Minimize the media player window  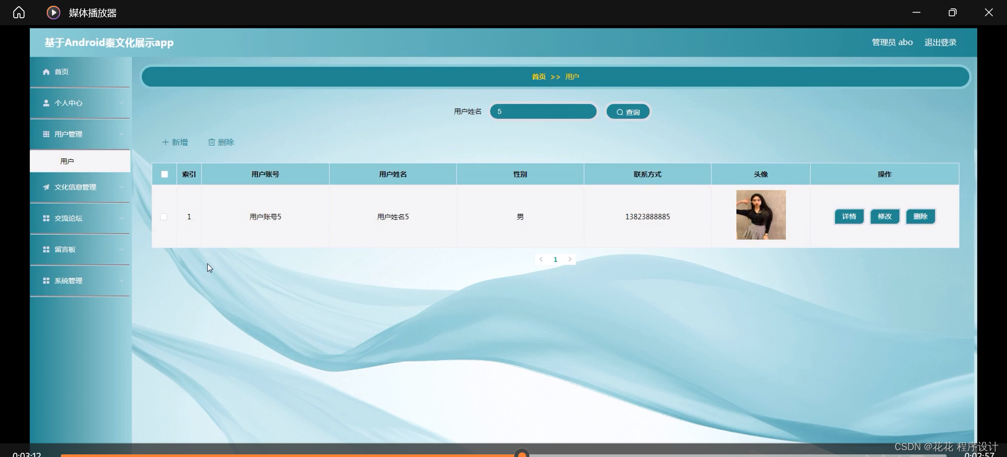[x=916, y=12]
